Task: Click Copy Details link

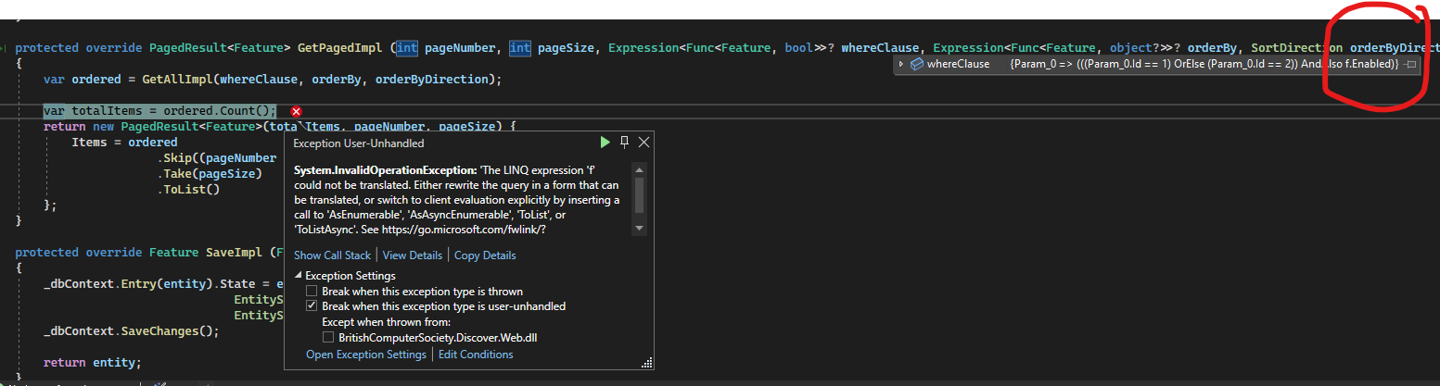Action: click(x=485, y=255)
